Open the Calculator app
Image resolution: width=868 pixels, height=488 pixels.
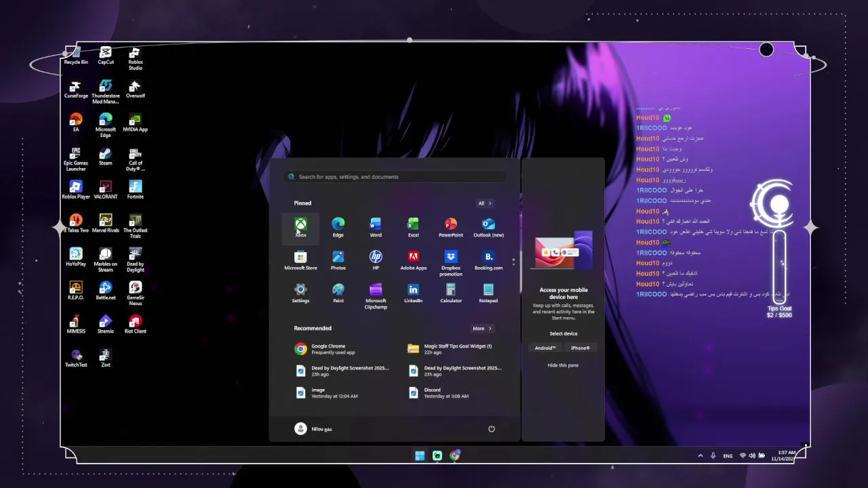click(x=450, y=293)
